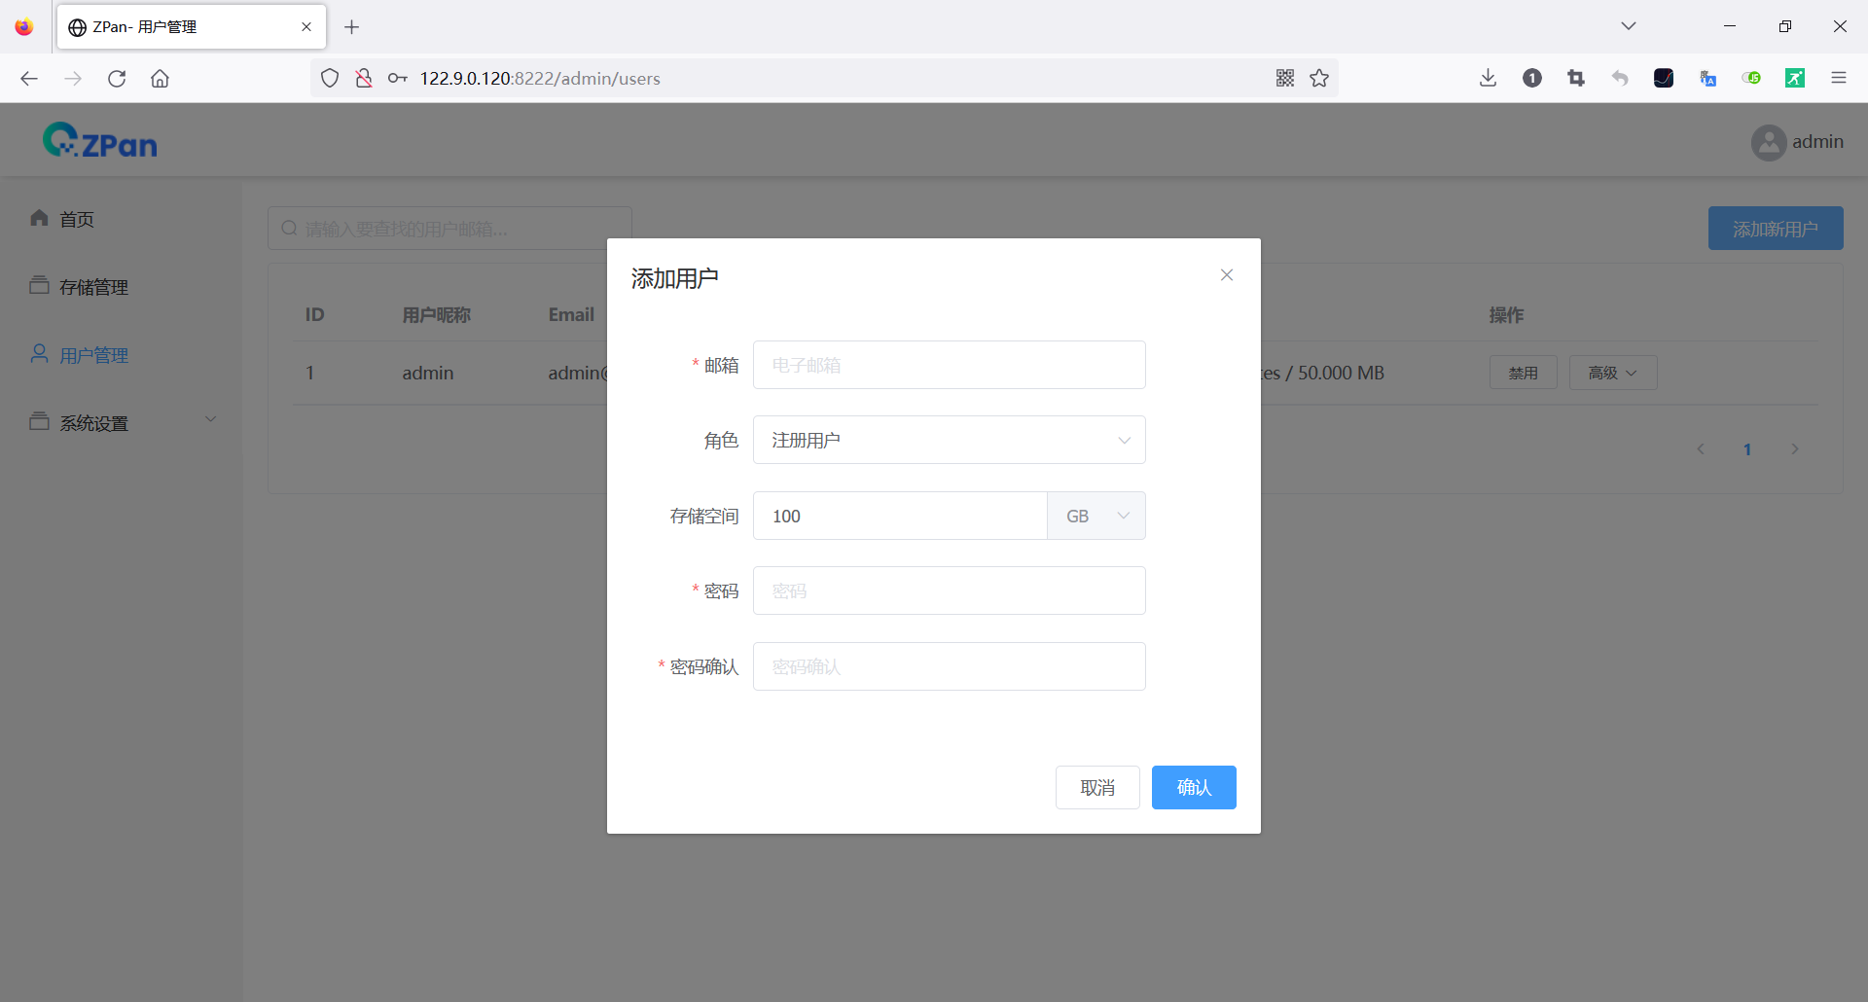Click the tracking protection shield icon
The image size is (1868, 1002).
[x=330, y=78]
